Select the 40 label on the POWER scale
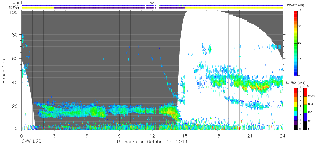 click(300, 10)
